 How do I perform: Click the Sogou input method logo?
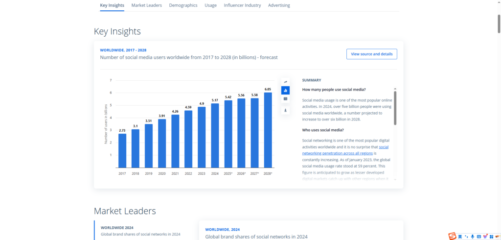453,236
